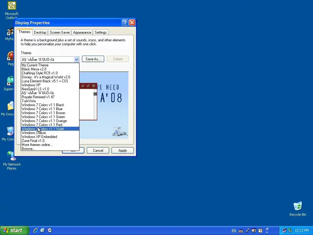Image resolution: width=313 pixels, height=235 pixels.
Task: Launch Internet Explorer from Quick Launch
Action: (x=36, y=230)
